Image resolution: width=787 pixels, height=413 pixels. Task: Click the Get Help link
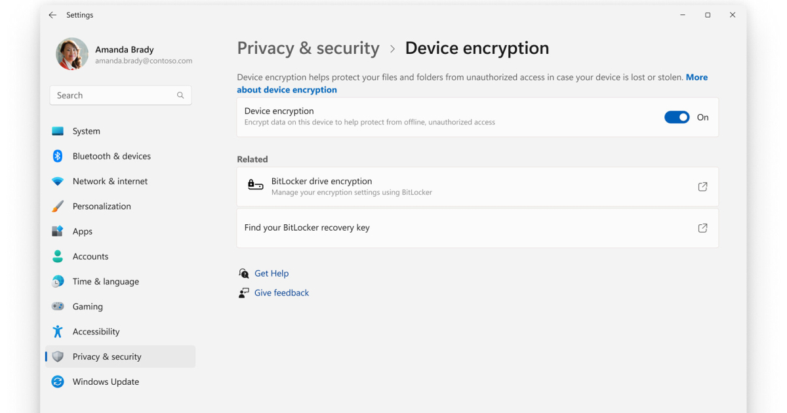pyautogui.click(x=272, y=273)
